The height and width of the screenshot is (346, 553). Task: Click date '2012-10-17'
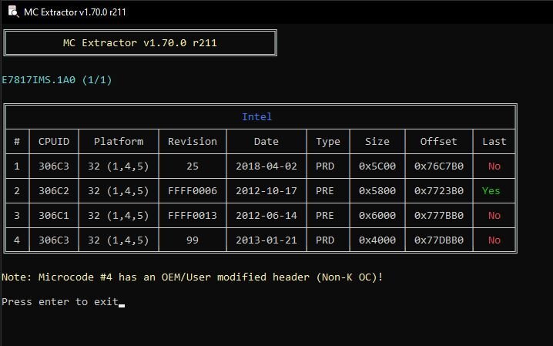[266, 191]
